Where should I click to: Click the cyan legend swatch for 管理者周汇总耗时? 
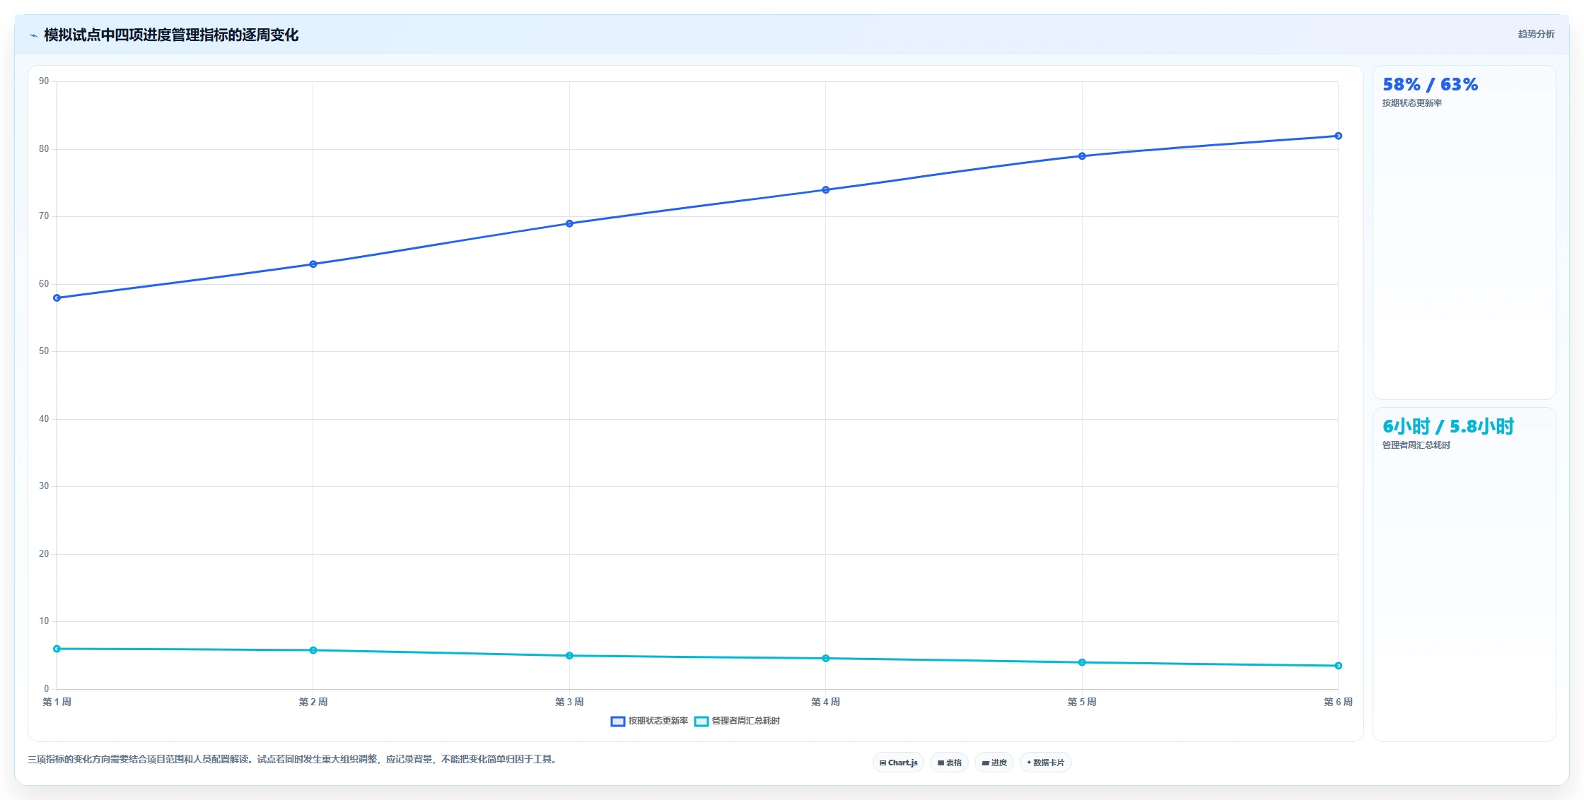pyautogui.click(x=701, y=721)
